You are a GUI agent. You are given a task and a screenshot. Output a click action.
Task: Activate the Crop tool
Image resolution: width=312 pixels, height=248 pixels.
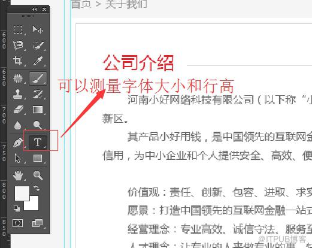18,61
